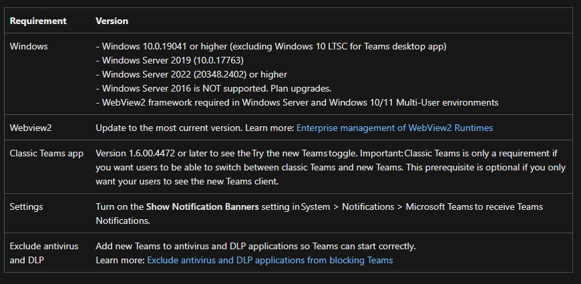The width and height of the screenshot is (581, 284).
Task: Open the Enterprise management of WebView2 Runtimes link
Action: (x=395, y=127)
